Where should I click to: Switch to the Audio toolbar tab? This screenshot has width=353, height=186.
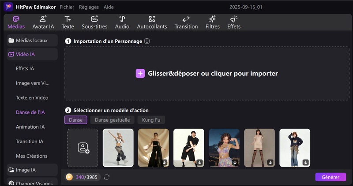122,22
